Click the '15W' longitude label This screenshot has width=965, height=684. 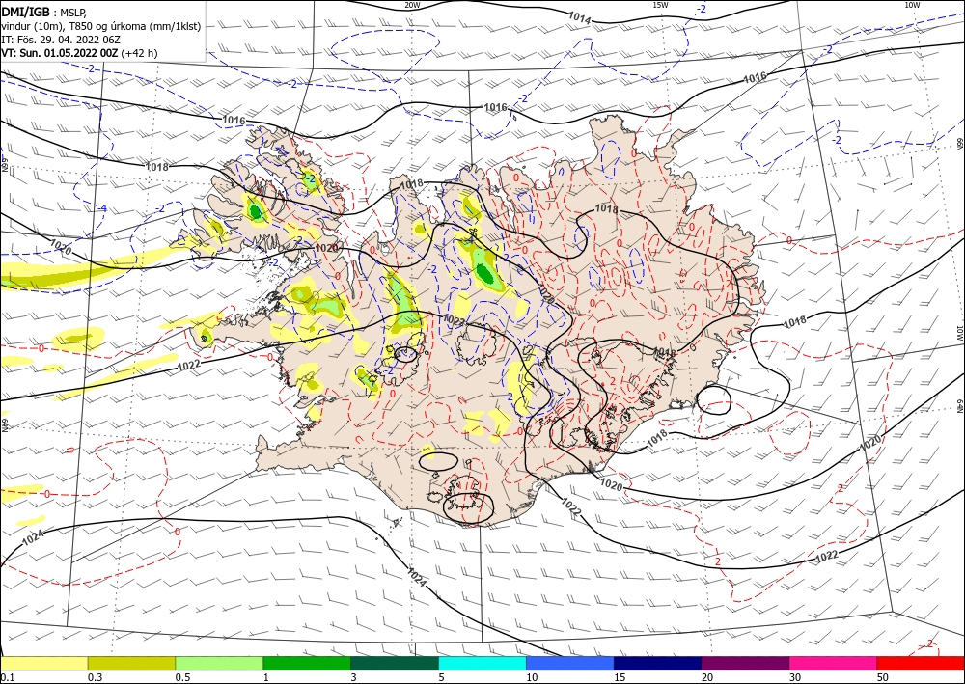pyautogui.click(x=660, y=5)
